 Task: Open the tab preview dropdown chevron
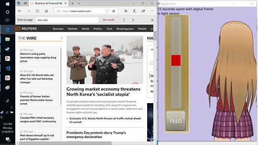pyautogui.click(x=79, y=3)
